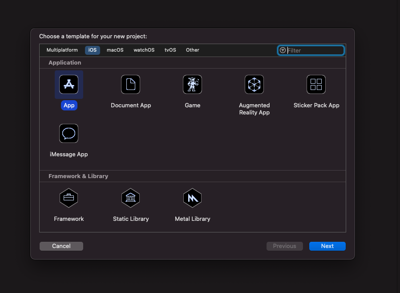Select the Augmented Reality App icon
The width and height of the screenshot is (400, 293).
(x=255, y=85)
